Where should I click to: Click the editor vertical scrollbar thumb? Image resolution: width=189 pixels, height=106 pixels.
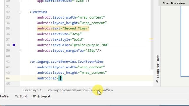point(152,35)
